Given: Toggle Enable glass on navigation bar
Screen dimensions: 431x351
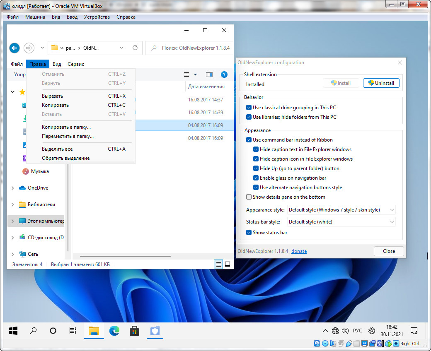Looking at the screenshot, I should [x=256, y=178].
